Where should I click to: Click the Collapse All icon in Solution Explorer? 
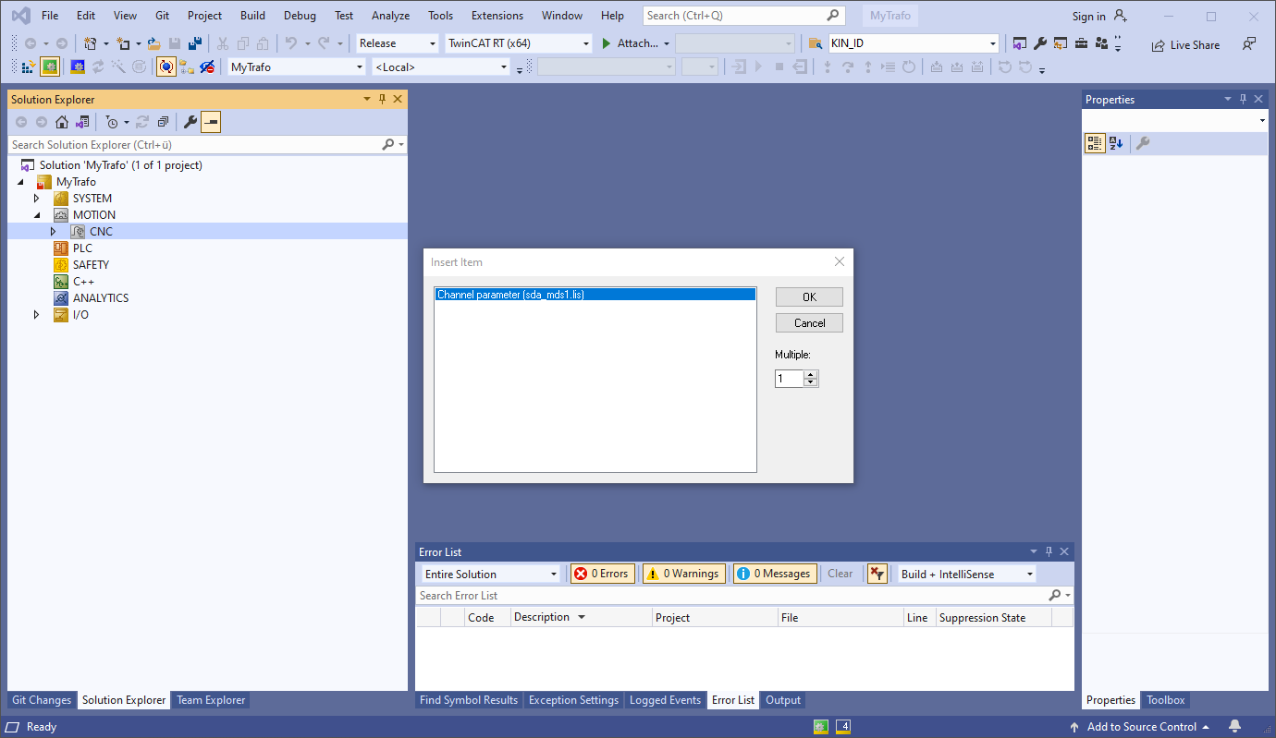click(165, 121)
